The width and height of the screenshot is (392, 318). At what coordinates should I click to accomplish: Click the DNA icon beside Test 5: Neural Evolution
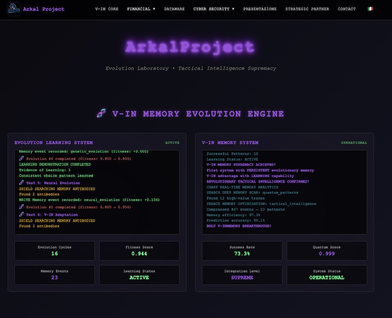22,182
